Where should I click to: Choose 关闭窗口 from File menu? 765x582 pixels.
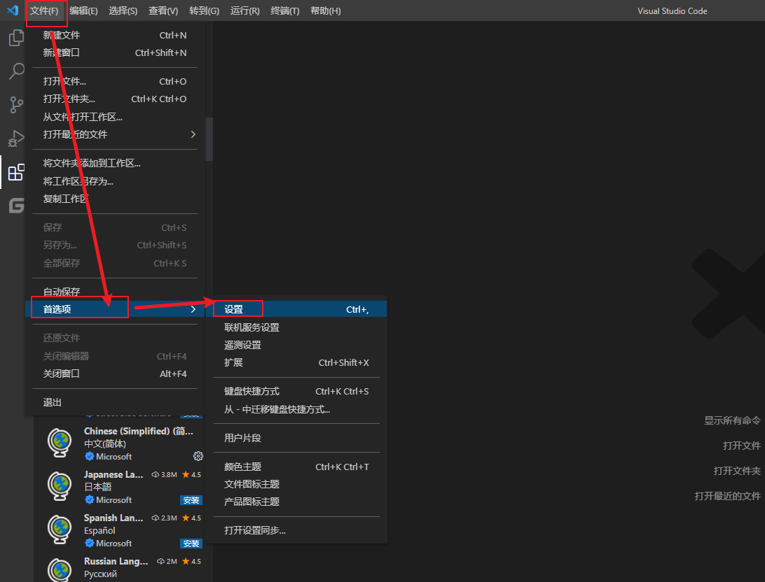pyautogui.click(x=115, y=374)
